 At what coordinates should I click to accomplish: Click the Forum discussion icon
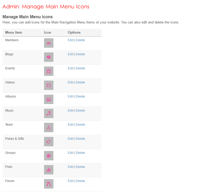[x=49, y=184]
